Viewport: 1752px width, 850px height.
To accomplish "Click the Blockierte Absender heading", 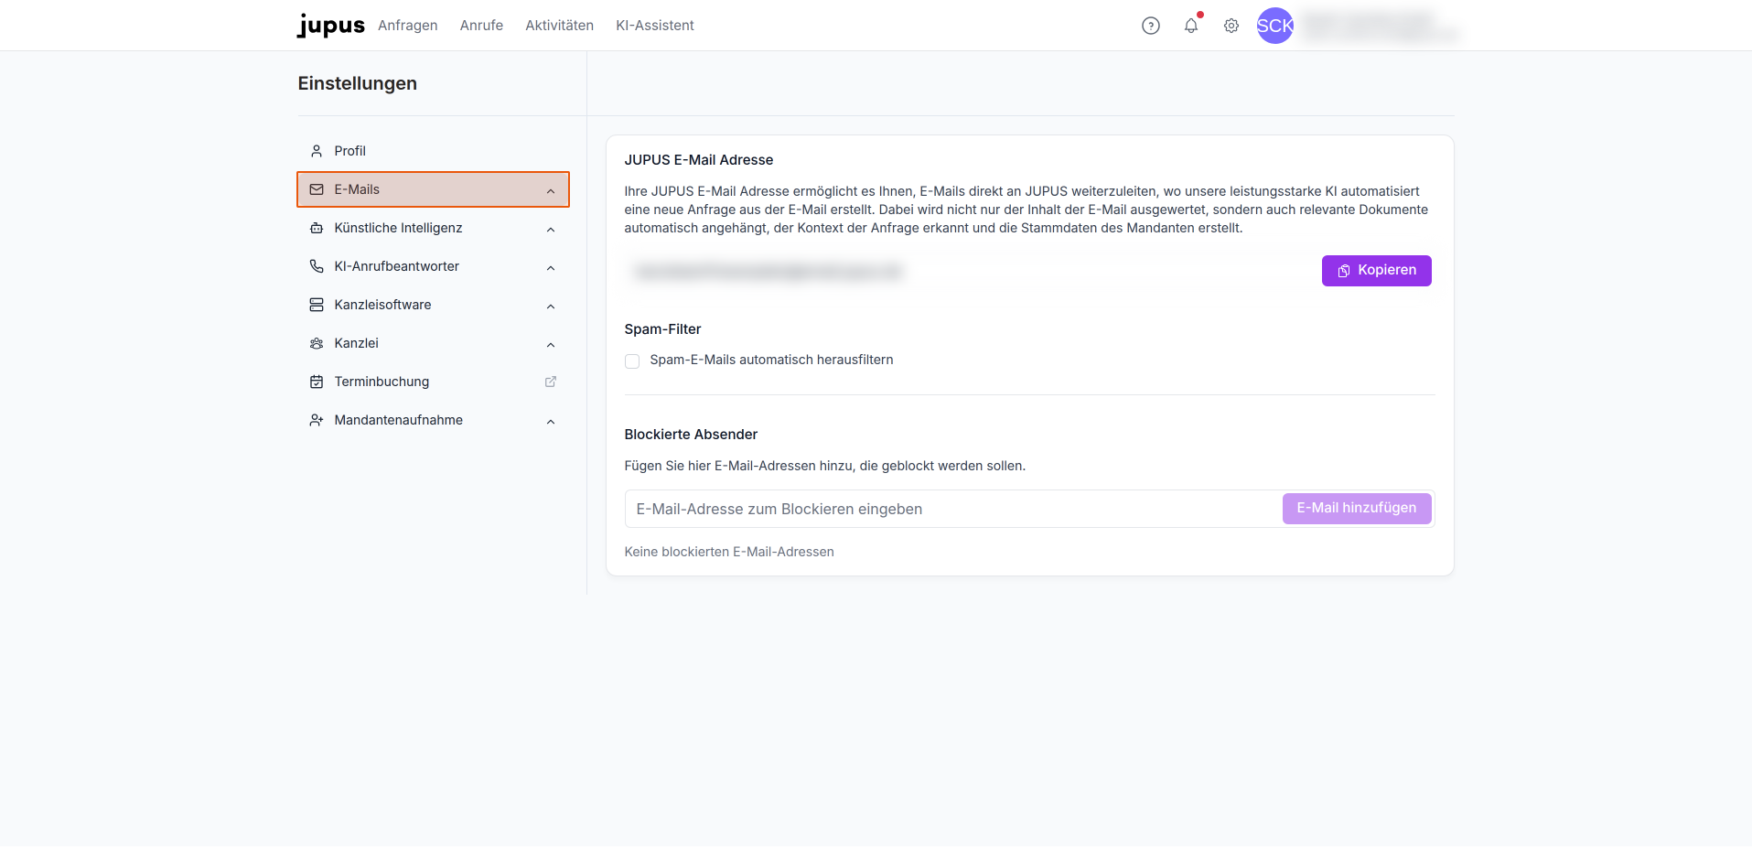I will (692, 435).
